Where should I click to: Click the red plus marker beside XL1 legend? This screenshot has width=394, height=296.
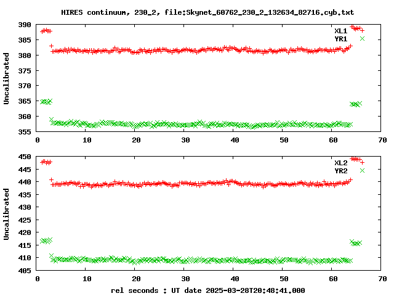[x=362, y=31]
